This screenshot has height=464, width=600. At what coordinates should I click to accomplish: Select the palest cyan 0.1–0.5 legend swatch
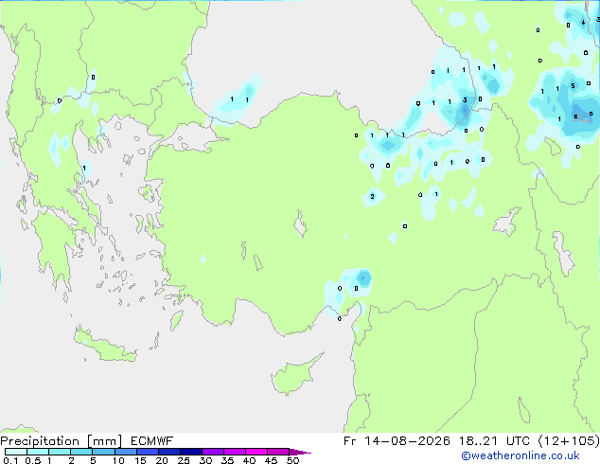click(x=16, y=452)
